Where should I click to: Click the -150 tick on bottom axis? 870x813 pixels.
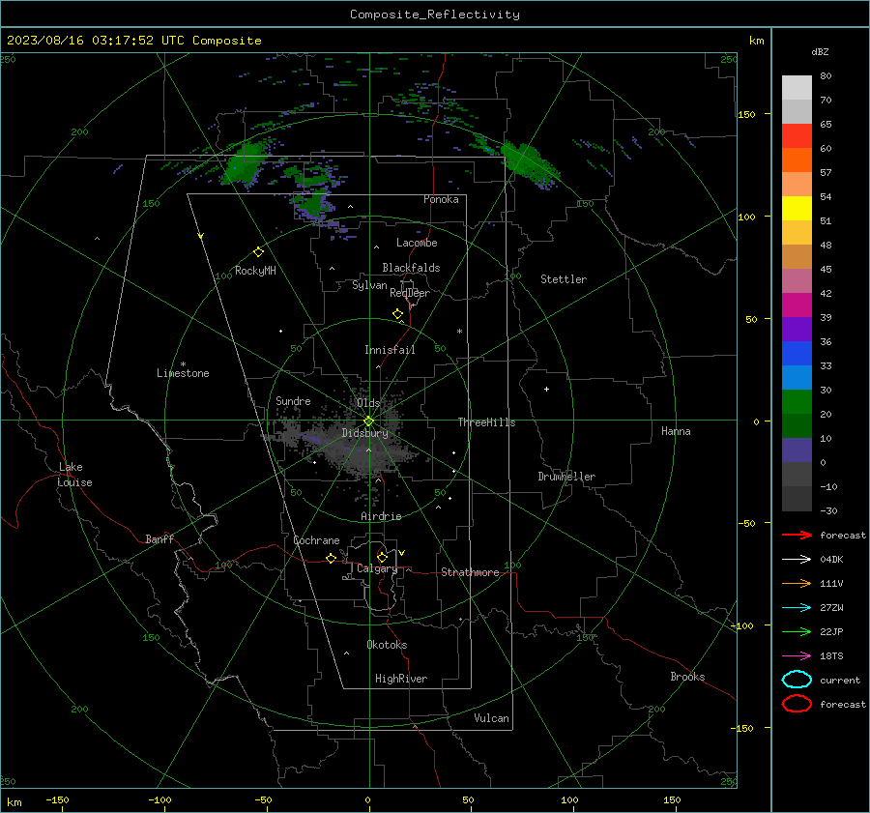coord(57,799)
